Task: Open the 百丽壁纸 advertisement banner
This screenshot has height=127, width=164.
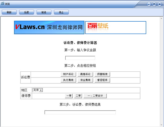Action: [116, 28]
